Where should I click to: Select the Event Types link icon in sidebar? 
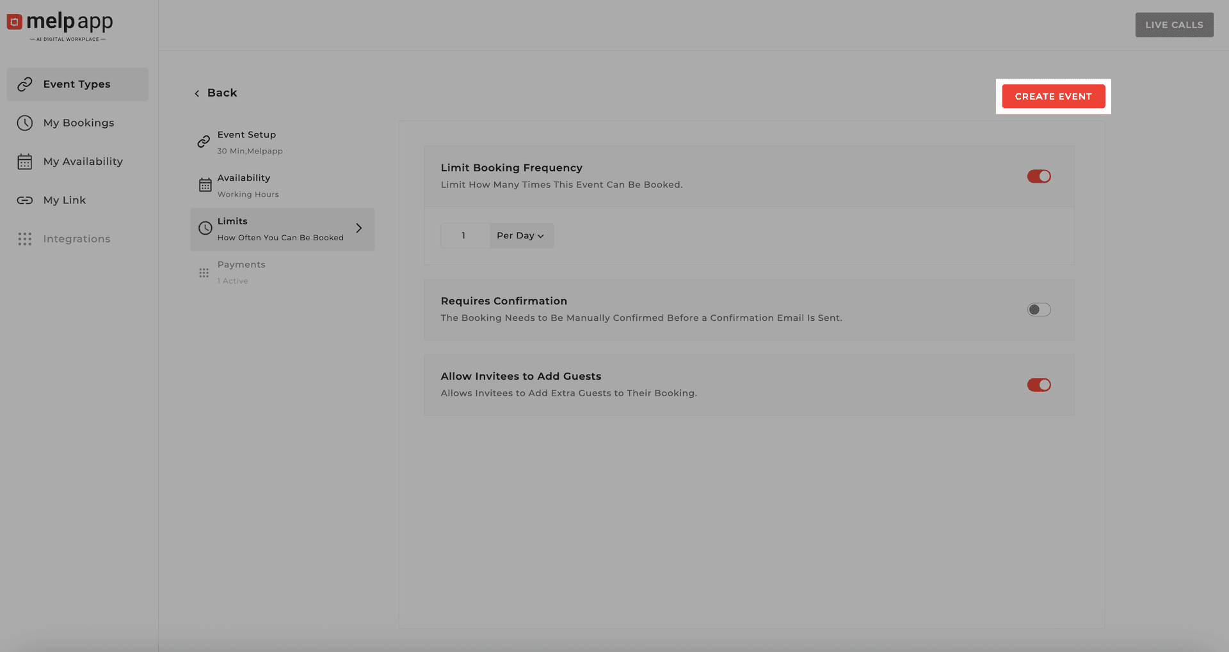pyautogui.click(x=25, y=84)
